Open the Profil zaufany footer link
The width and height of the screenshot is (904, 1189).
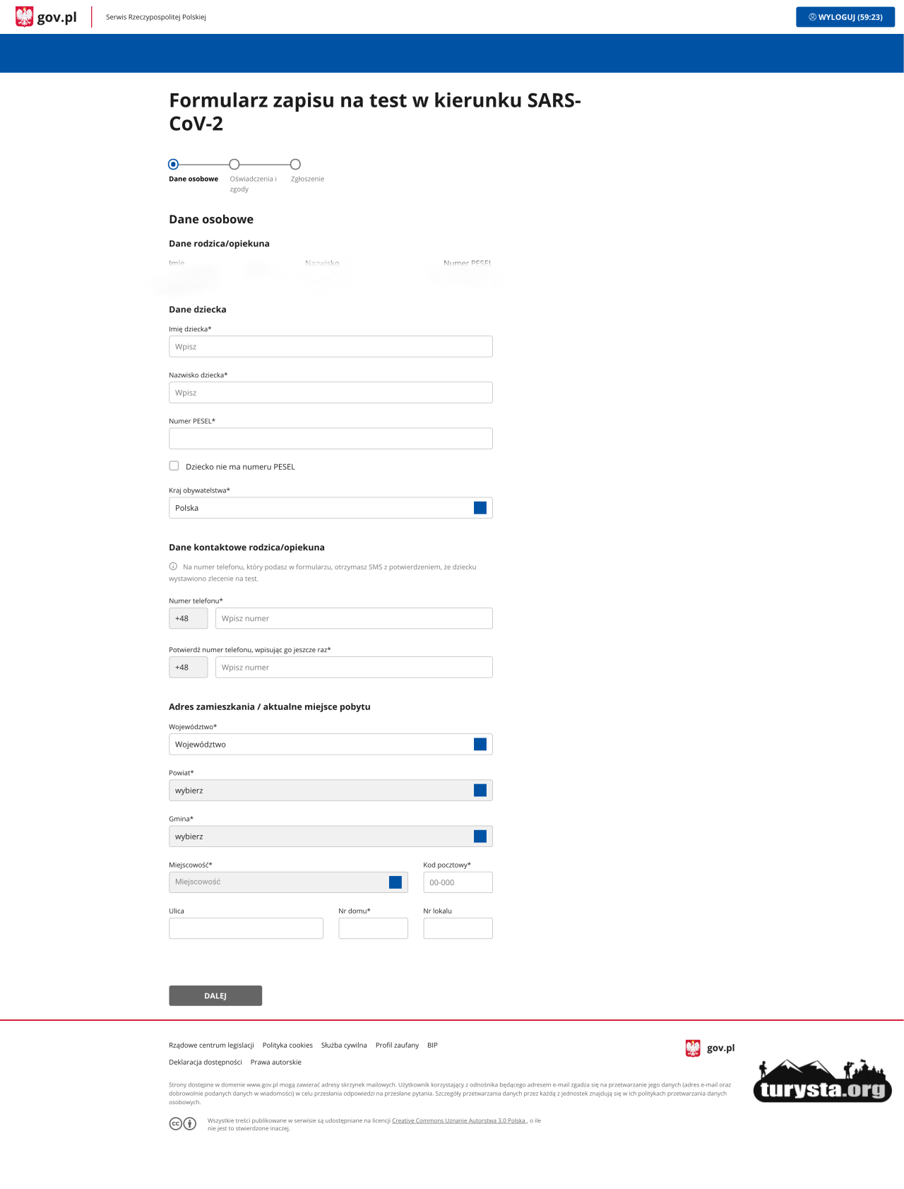pyautogui.click(x=397, y=1045)
